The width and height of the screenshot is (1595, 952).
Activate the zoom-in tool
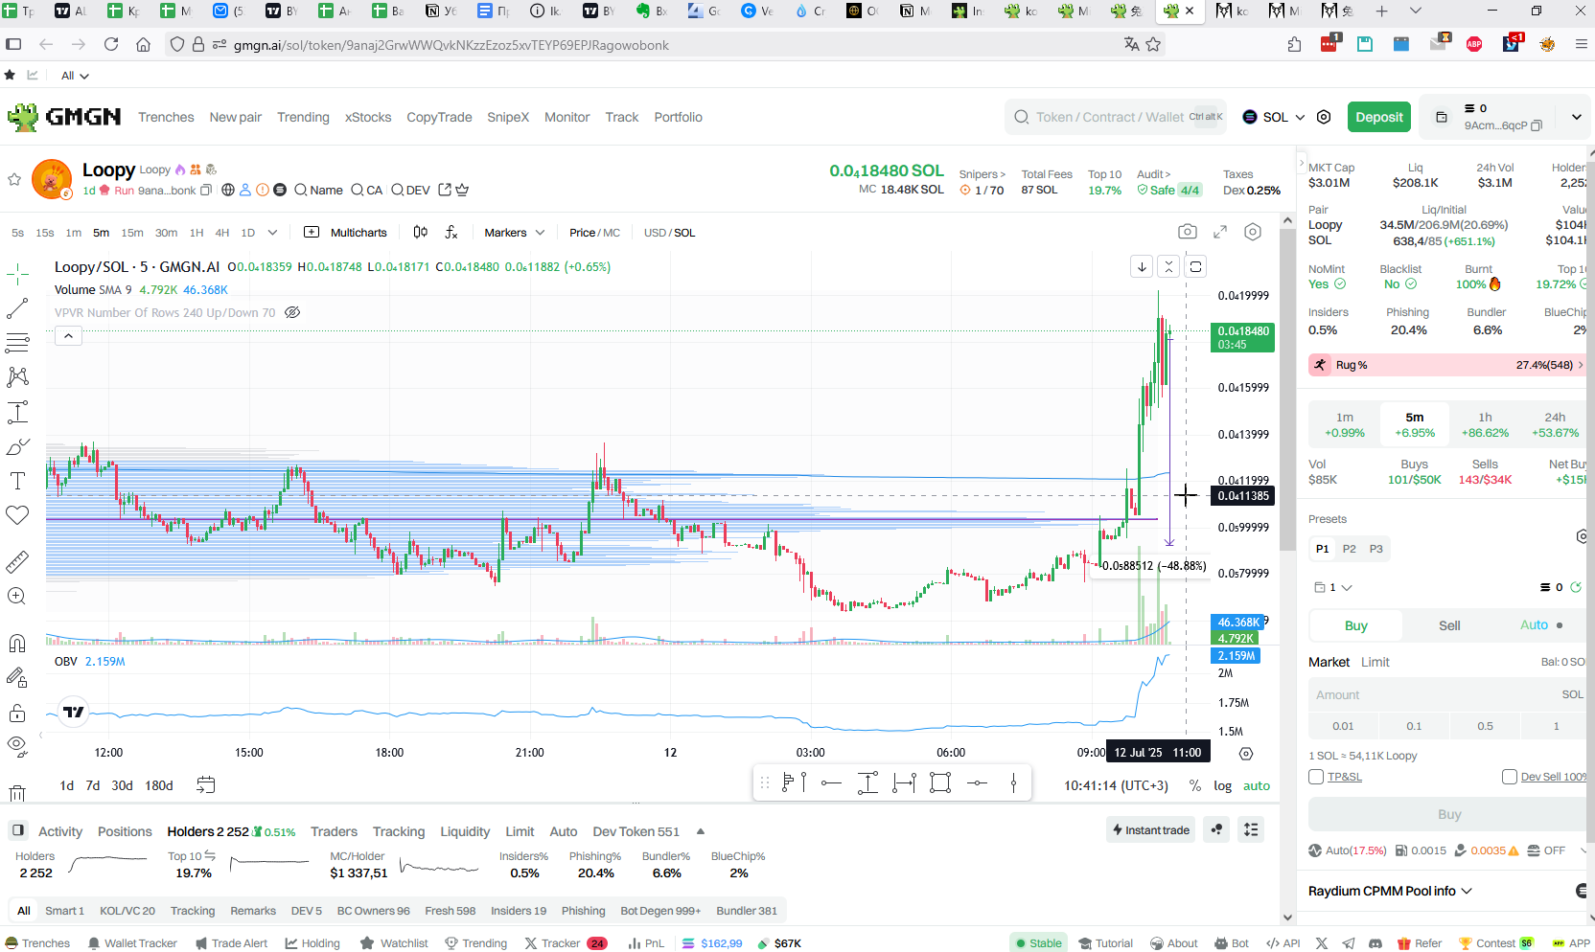tap(17, 596)
